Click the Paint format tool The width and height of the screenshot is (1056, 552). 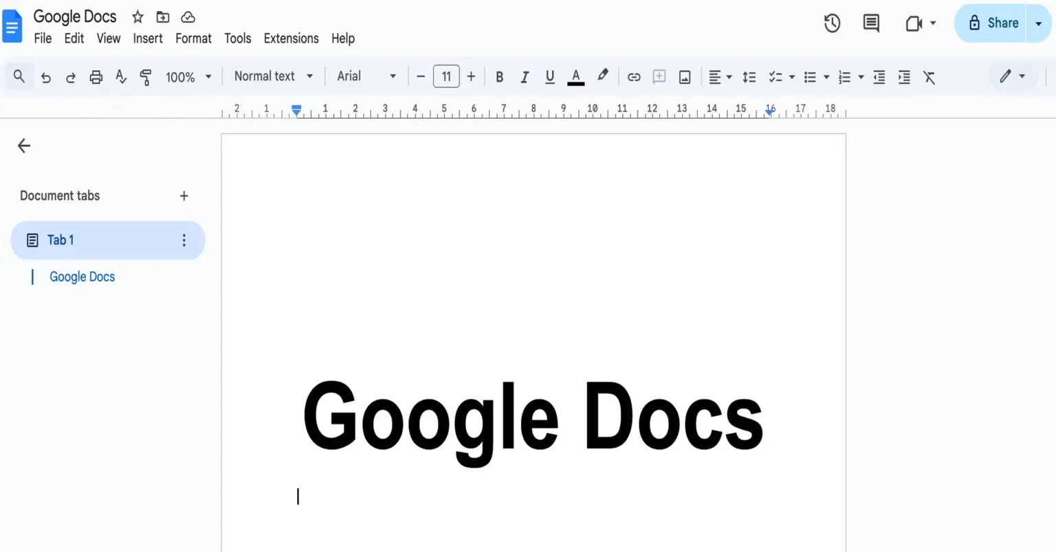point(146,77)
